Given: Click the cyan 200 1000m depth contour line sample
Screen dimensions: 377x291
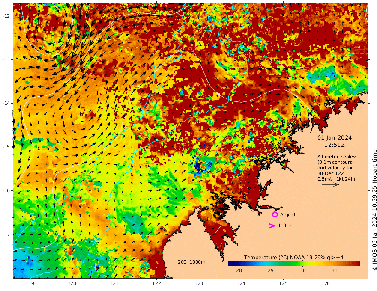Looking at the screenshot, I should point(185,266).
